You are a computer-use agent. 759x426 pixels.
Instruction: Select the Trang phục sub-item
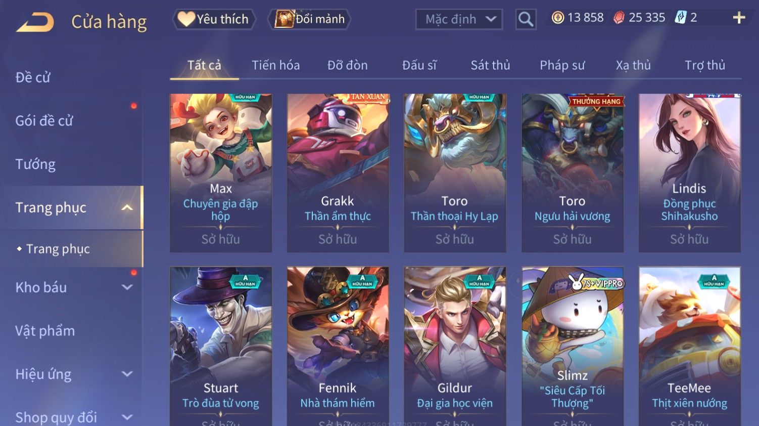tap(58, 249)
